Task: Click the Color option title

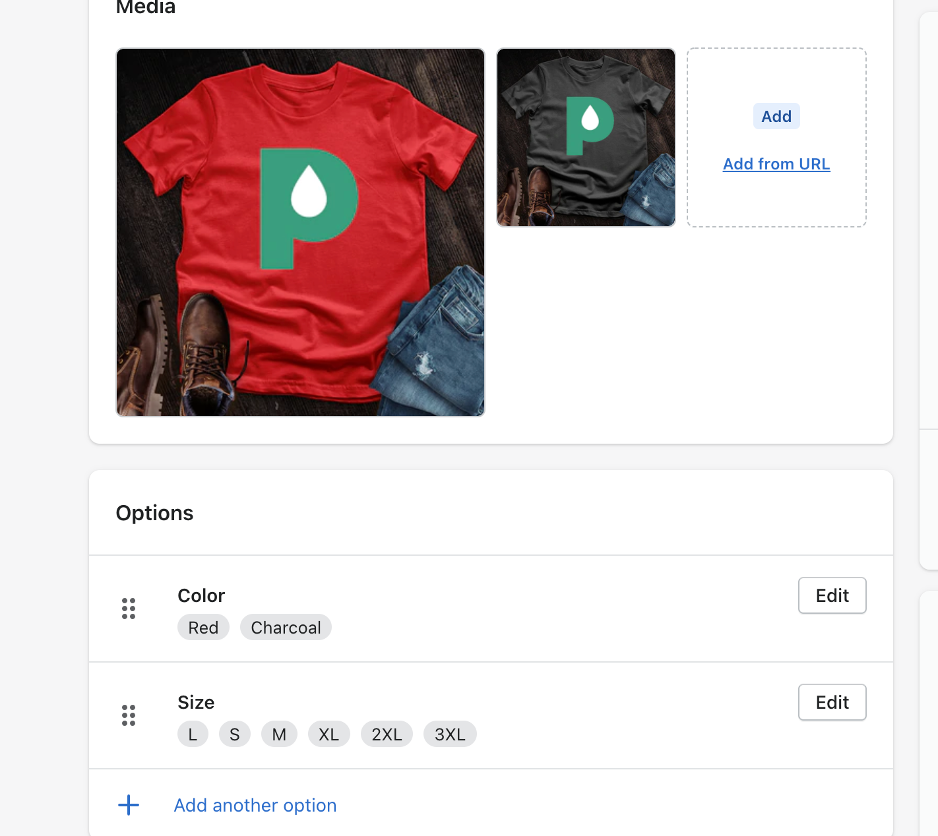Action: tap(201, 595)
